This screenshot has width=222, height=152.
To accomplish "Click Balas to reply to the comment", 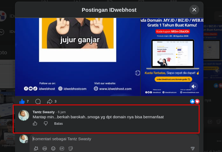I will [x=58, y=124].
